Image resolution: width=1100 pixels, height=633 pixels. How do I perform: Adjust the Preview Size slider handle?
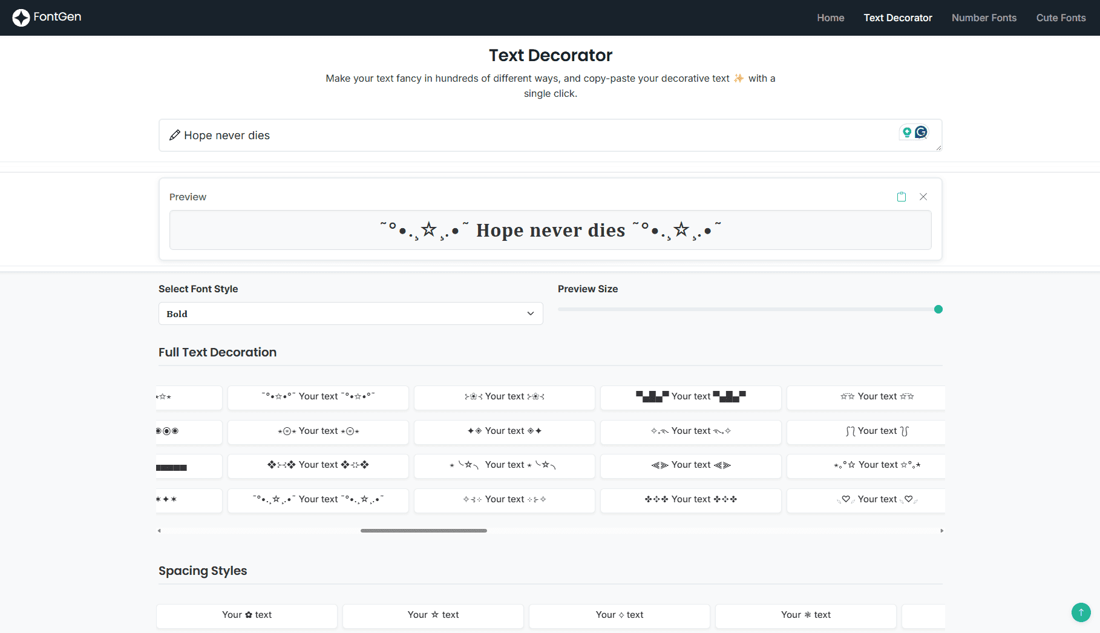tap(938, 309)
